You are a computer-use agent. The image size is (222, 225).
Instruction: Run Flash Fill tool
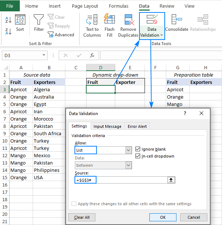[x=109, y=26]
